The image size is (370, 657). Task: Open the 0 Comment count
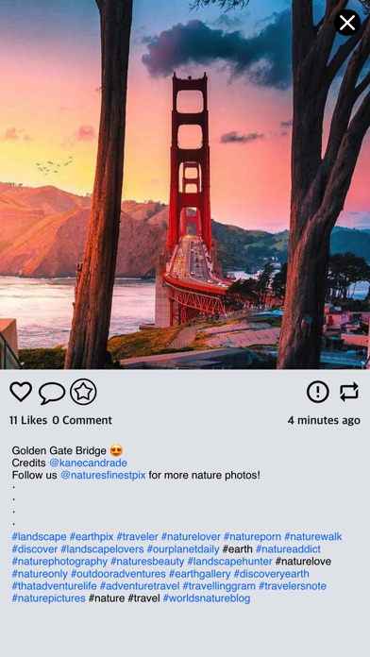pos(82,420)
